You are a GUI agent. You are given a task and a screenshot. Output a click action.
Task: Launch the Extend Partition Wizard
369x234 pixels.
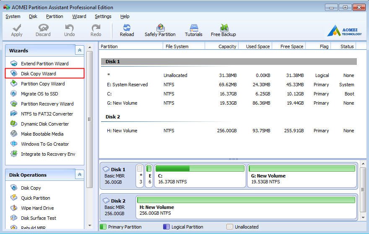[x=45, y=64]
